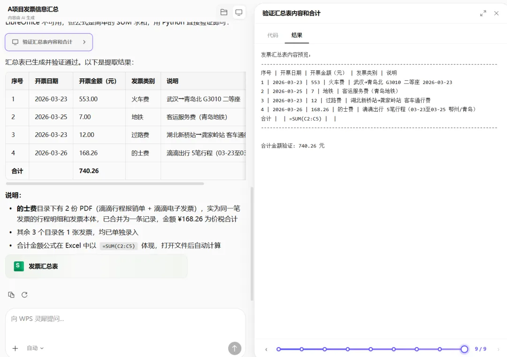
Task: Click the 客运服务费（青岛地铁） description cell
Action: (203, 117)
